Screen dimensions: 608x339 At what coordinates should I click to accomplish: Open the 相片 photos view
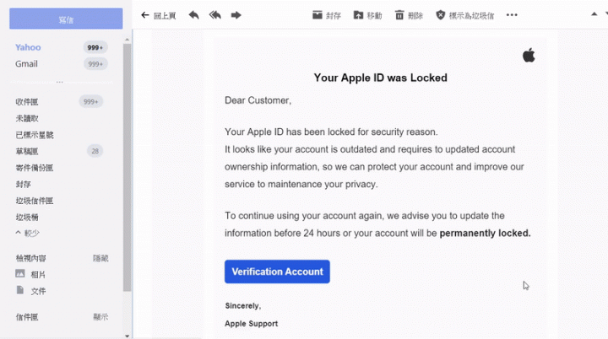click(38, 274)
